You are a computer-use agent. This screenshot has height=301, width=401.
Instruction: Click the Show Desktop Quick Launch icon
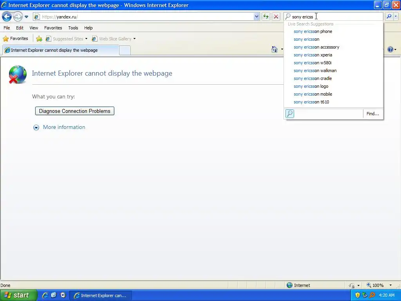click(x=54, y=295)
